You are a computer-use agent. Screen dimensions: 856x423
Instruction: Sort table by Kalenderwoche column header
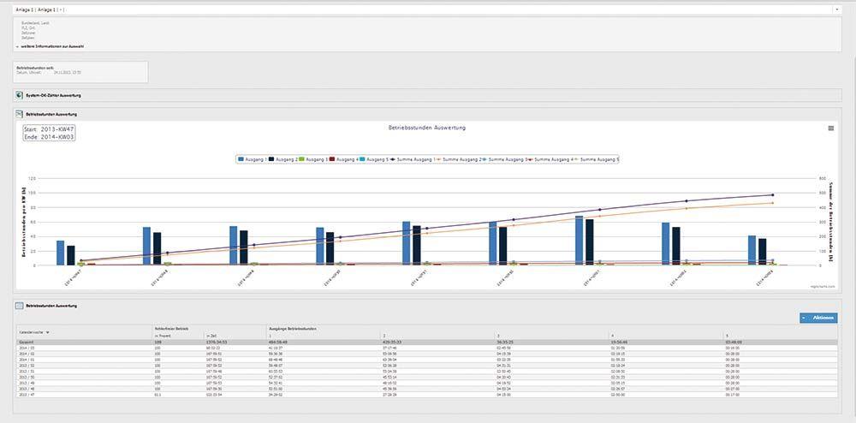pos(34,331)
